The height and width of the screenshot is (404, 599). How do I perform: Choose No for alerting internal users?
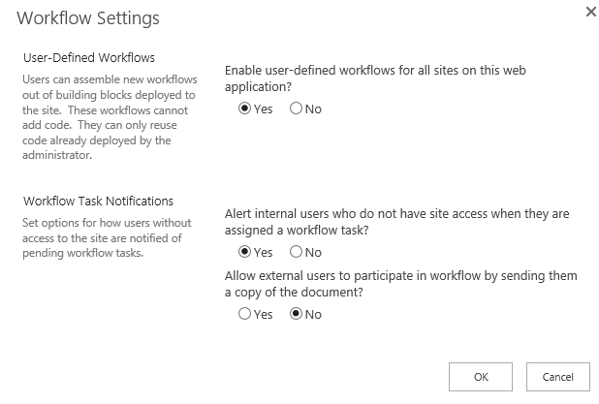(297, 253)
